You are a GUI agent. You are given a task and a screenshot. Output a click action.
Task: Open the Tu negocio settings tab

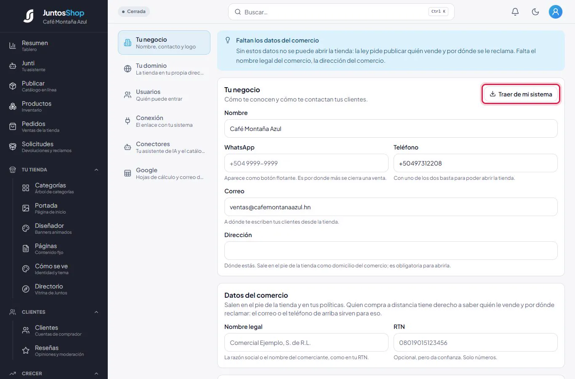164,43
